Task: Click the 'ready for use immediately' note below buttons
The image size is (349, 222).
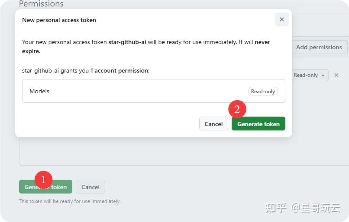Action: tap(70, 201)
